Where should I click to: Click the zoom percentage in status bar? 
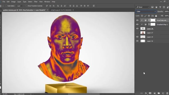tap(5, 94)
